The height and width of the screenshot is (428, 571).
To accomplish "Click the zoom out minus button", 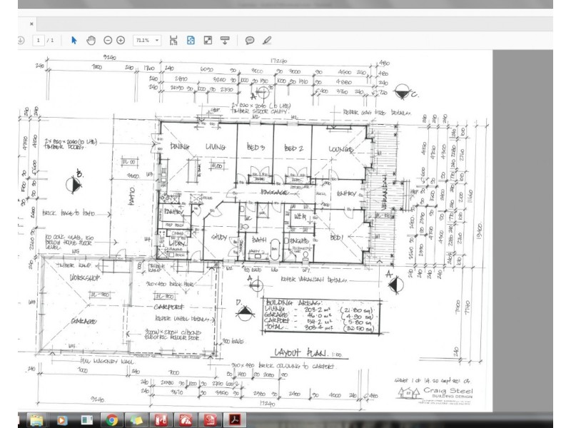I will tap(108, 41).
